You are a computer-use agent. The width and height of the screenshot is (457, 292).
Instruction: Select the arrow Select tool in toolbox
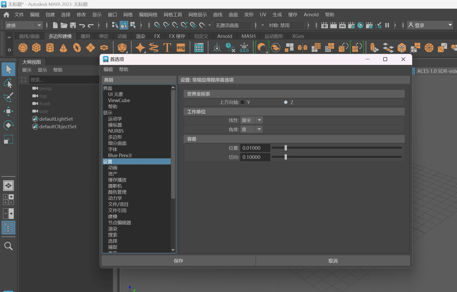tap(8, 69)
